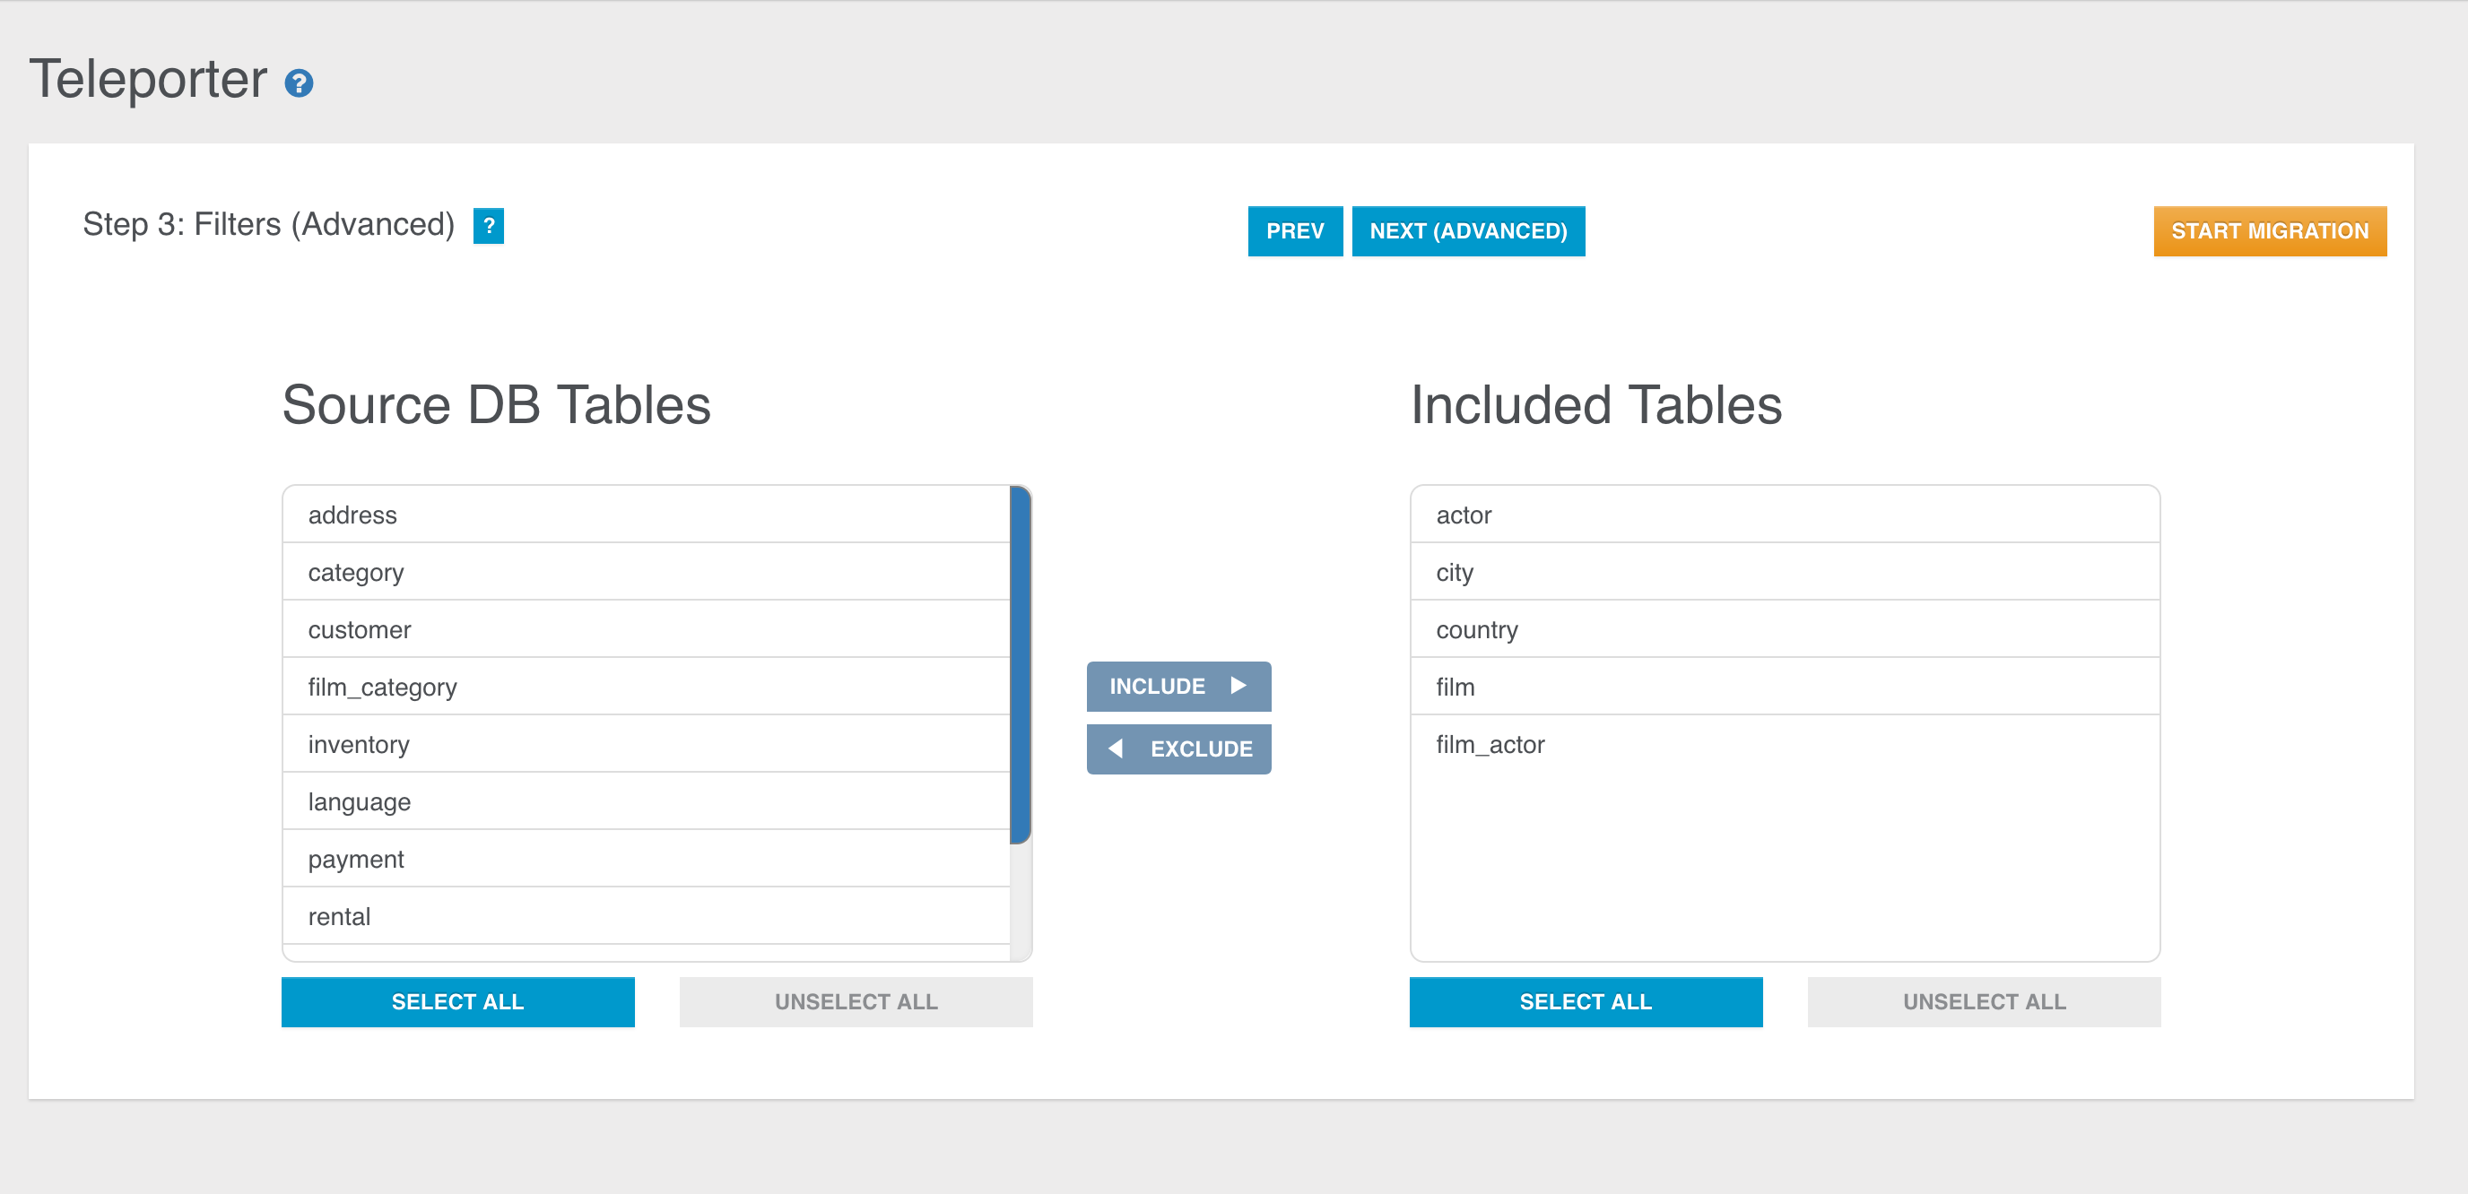Screen dimensions: 2468x1194
Task: Select the film_actor included table entry
Action: [x=1785, y=744]
